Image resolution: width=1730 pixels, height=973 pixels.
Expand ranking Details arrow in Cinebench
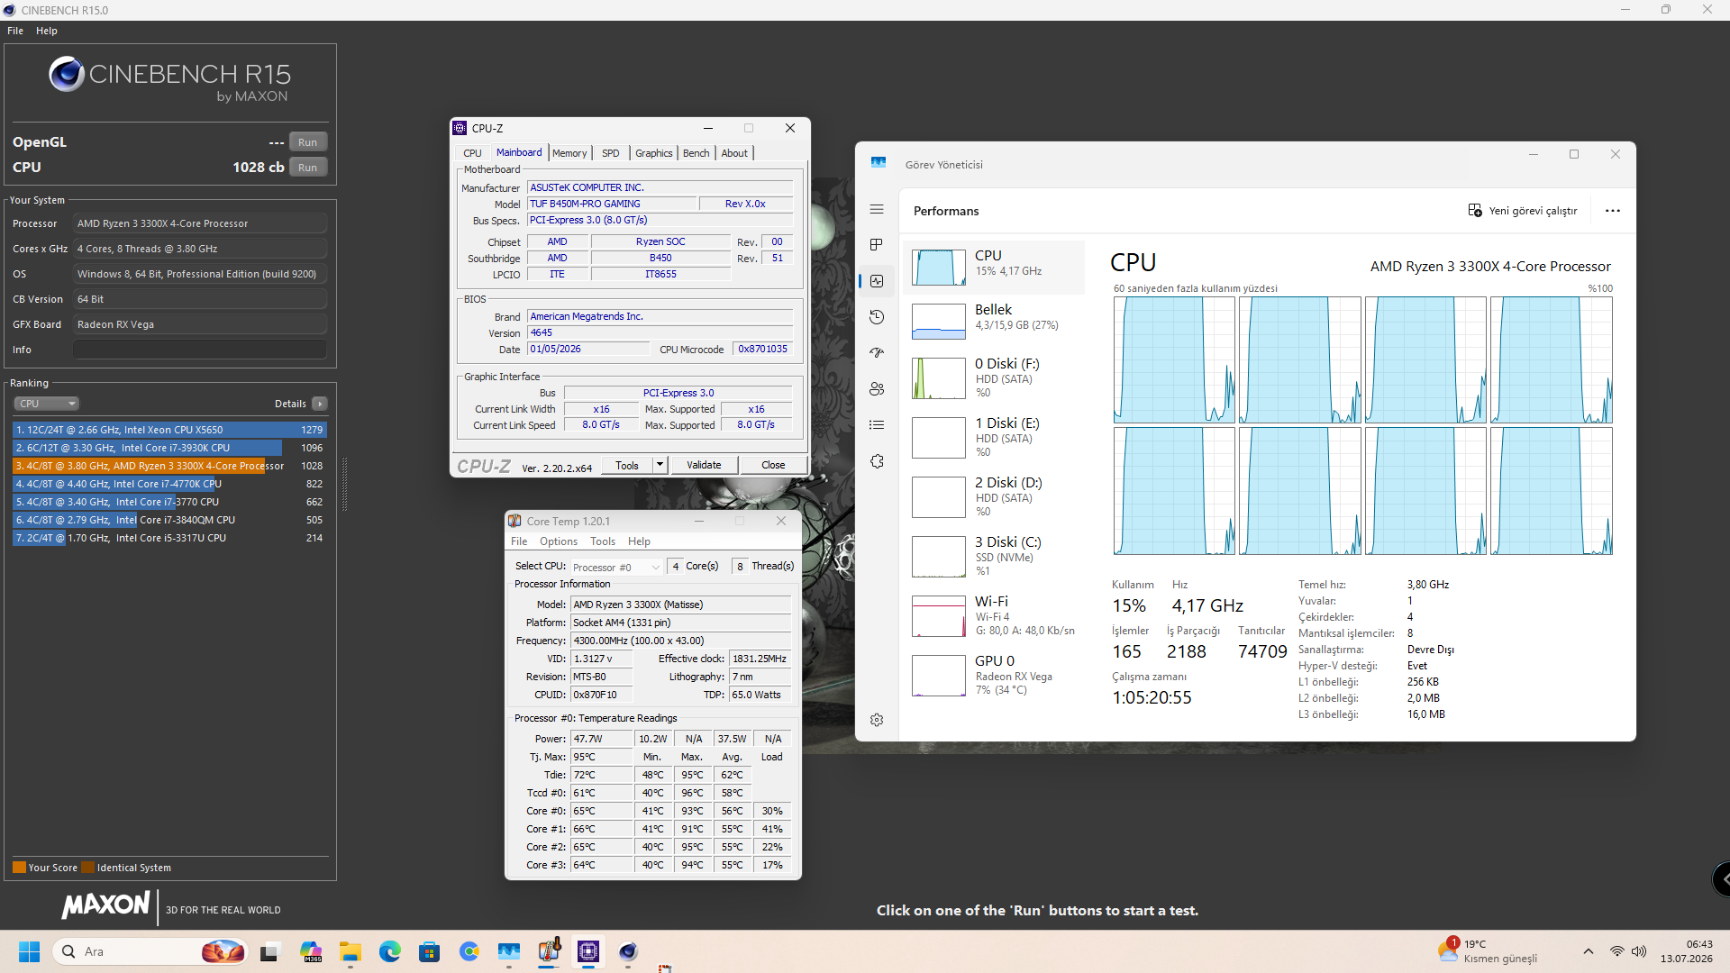320,404
